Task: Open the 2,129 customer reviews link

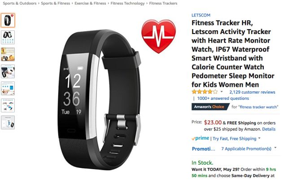Action: [x=252, y=92]
